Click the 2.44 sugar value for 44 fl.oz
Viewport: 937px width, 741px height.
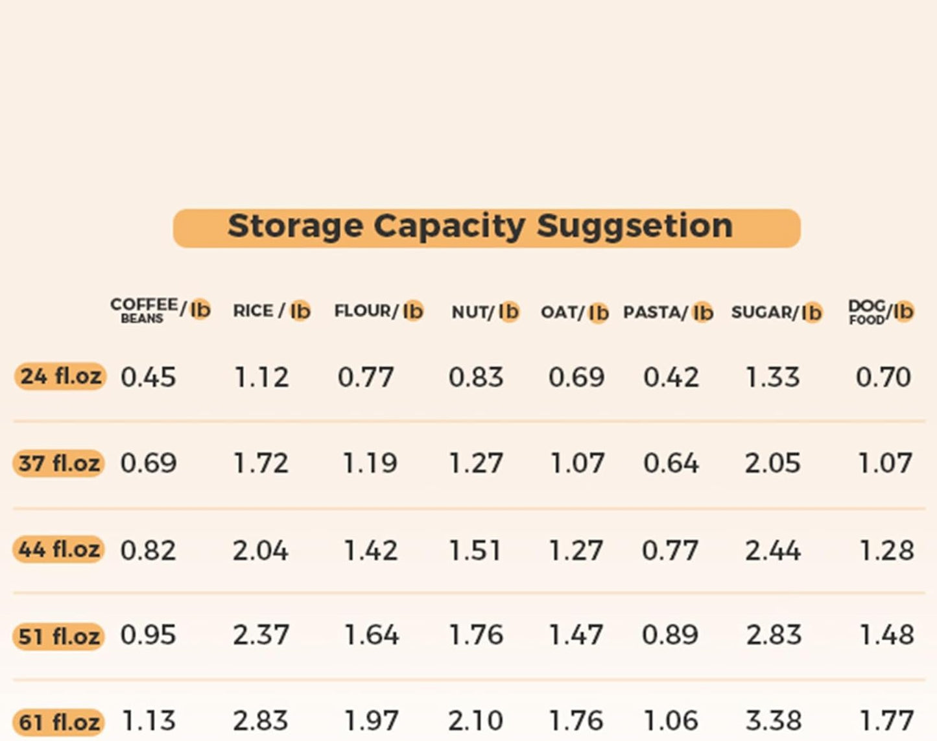772,550
